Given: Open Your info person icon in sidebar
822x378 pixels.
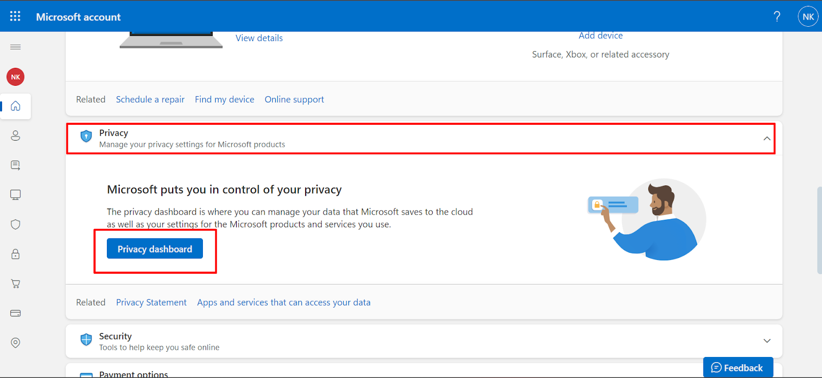Looking at the screenshot, I should click(x=15, y=136).
